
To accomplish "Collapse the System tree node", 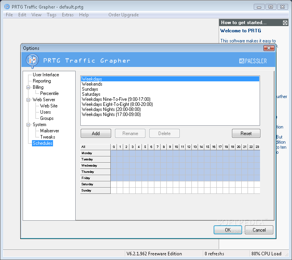I will click(28, 125).
